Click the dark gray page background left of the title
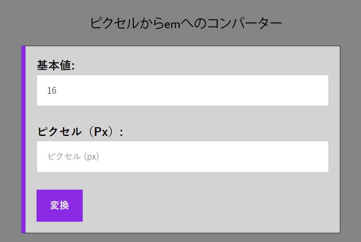Screen dimensions: 361x242 44,23
